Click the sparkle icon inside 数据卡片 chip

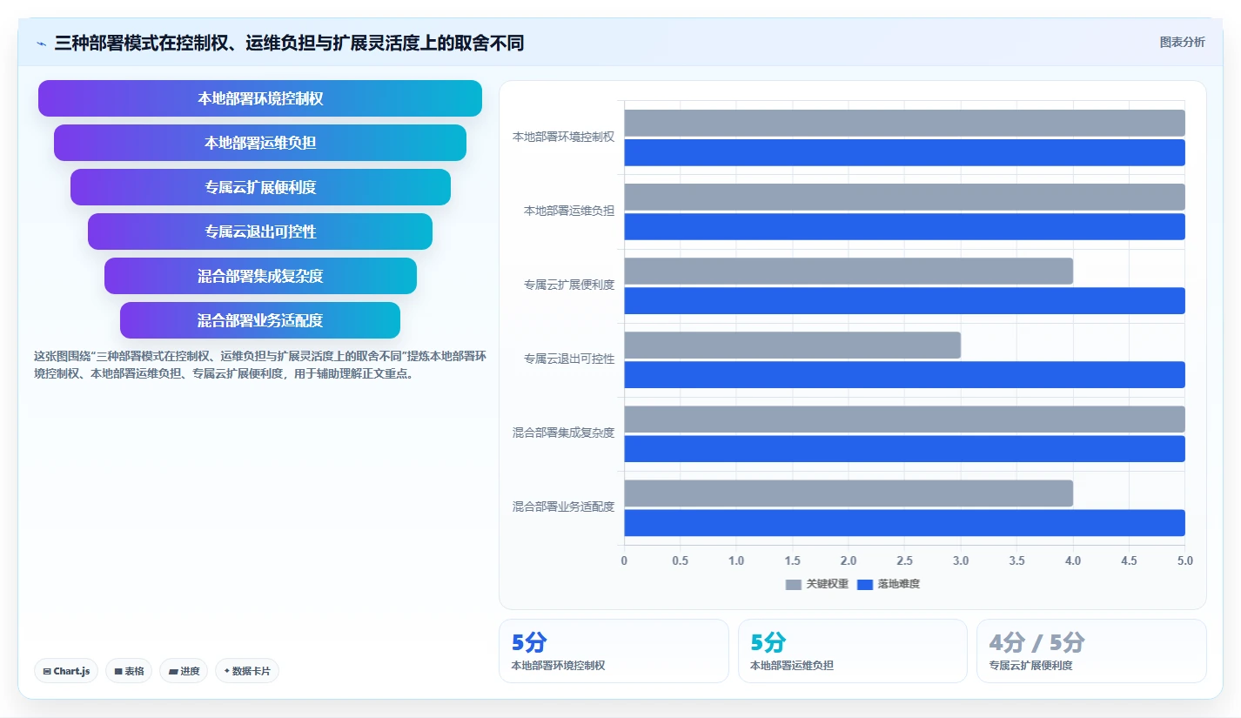[227, 671]
